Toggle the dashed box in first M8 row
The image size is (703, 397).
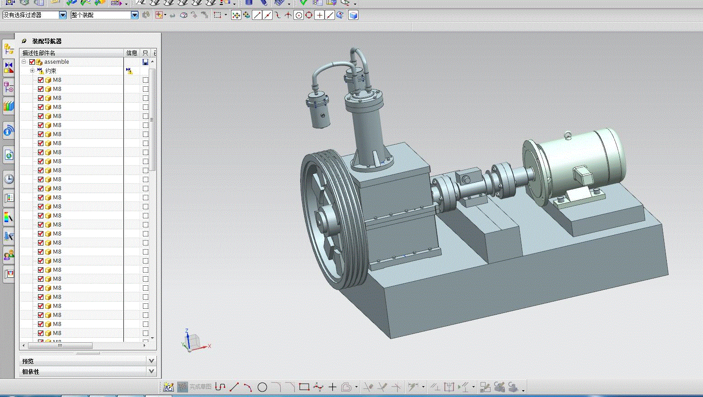coord(146,80)
